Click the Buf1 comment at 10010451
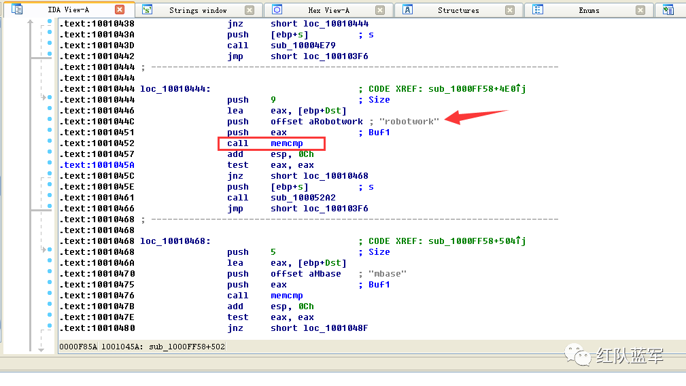Viewport: 686px width, 386px height. [x=379, y=133]
